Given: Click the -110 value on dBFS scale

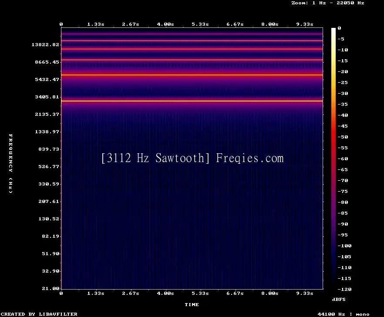Looking at the screenshot, I should pos(344,267).
